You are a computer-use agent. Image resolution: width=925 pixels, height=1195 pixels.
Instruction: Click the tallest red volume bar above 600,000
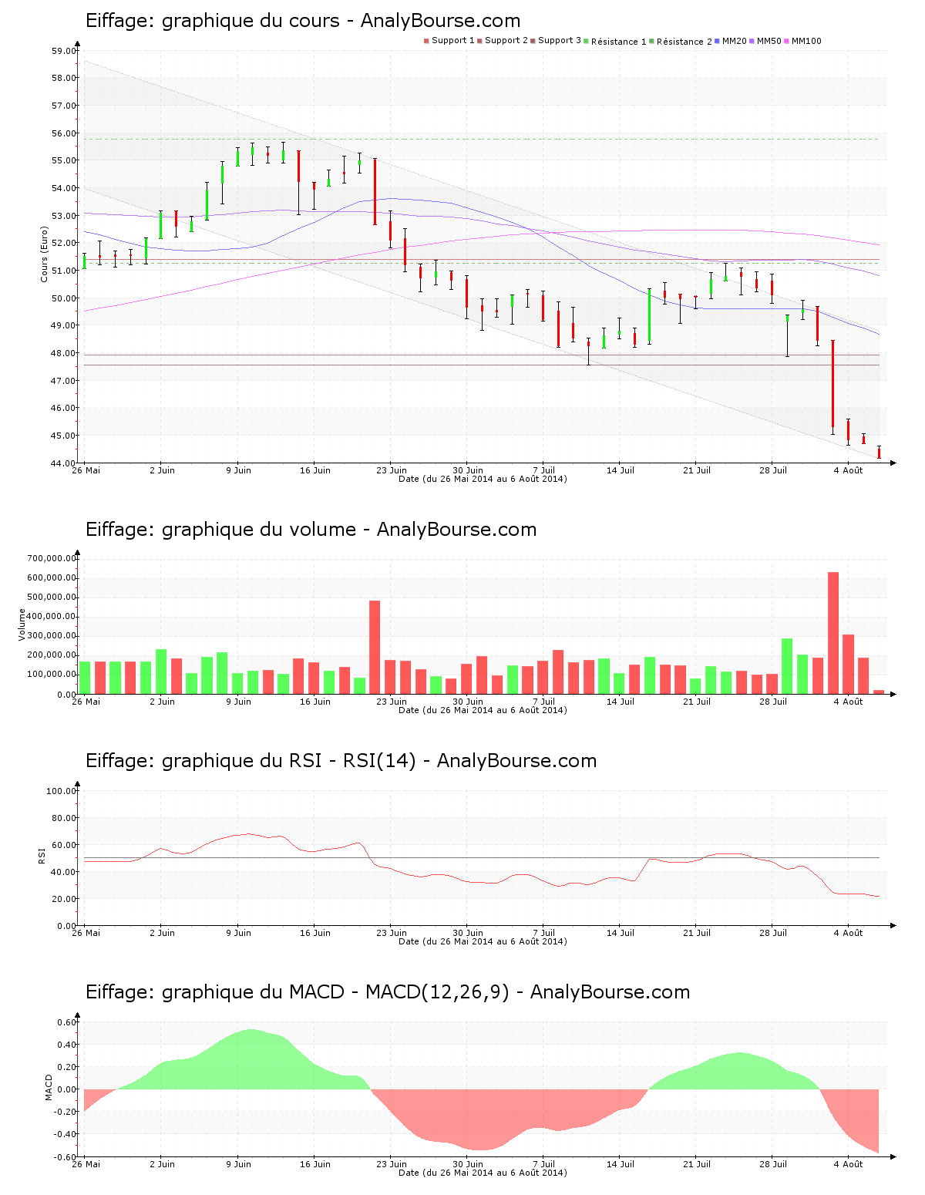point(833,633)
